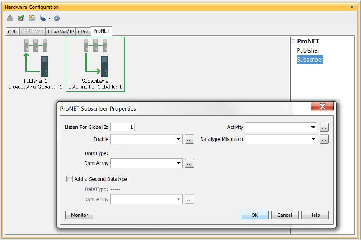Click the green checkmark verify icon
This screenshot has height=240, width=361.
pos(21,18)
